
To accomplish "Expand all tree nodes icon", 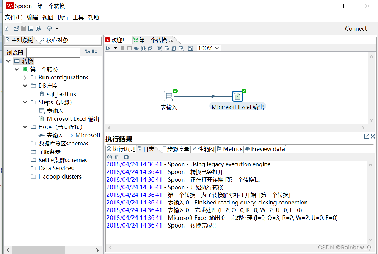I will coord(88,51).
